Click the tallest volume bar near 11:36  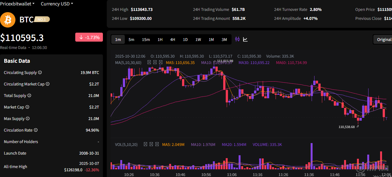pyautogui.click(x=311, y=157)
